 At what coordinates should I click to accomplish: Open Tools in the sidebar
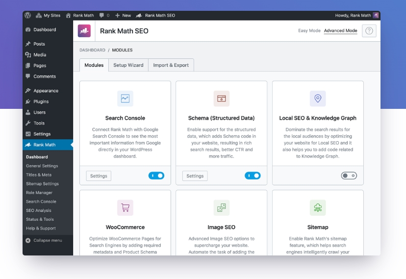(x=48, y=123)
